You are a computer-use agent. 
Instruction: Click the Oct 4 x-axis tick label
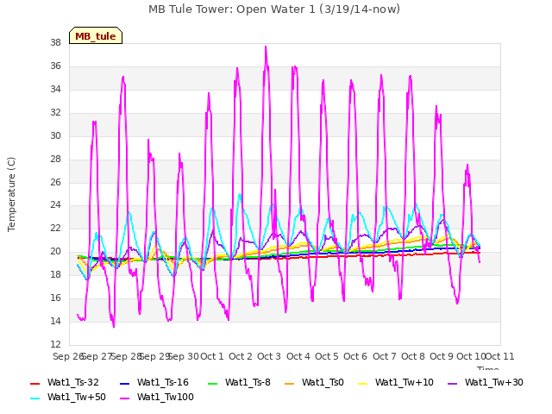(x=298, y=356)
